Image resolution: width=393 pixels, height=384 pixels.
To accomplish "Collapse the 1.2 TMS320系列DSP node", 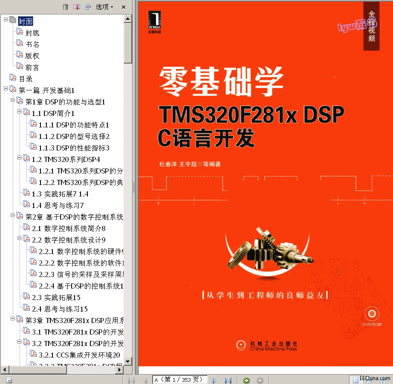I will [x=19, y=157].
